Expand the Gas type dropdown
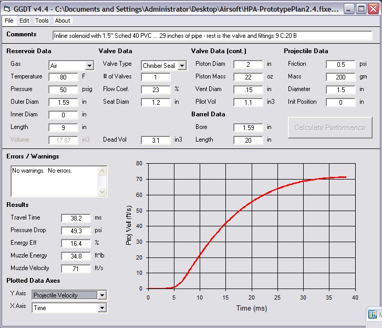 [89, 66]
